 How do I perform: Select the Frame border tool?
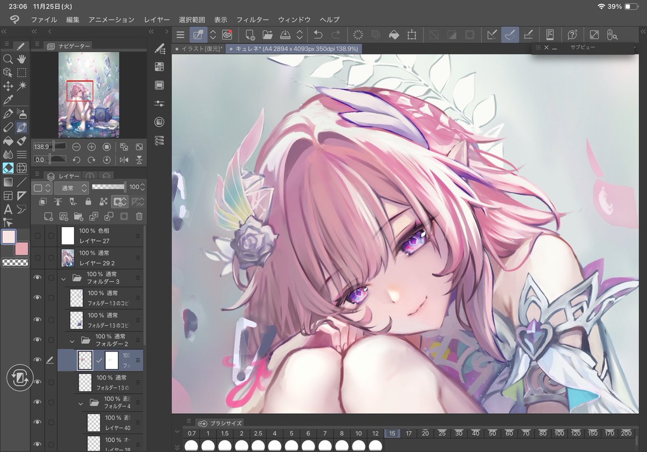pos(8,195)
